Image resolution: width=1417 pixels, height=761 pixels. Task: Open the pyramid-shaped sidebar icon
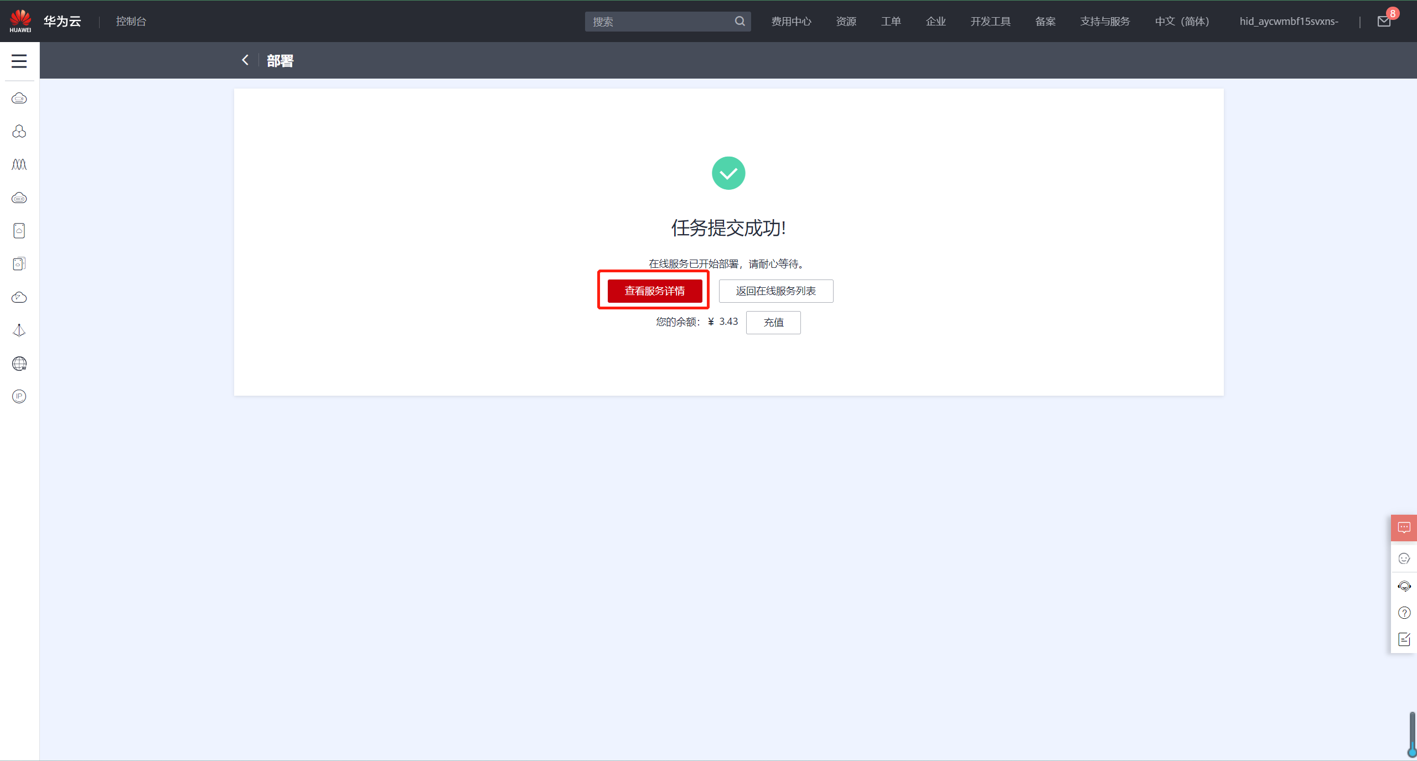[x=19, y=330]
